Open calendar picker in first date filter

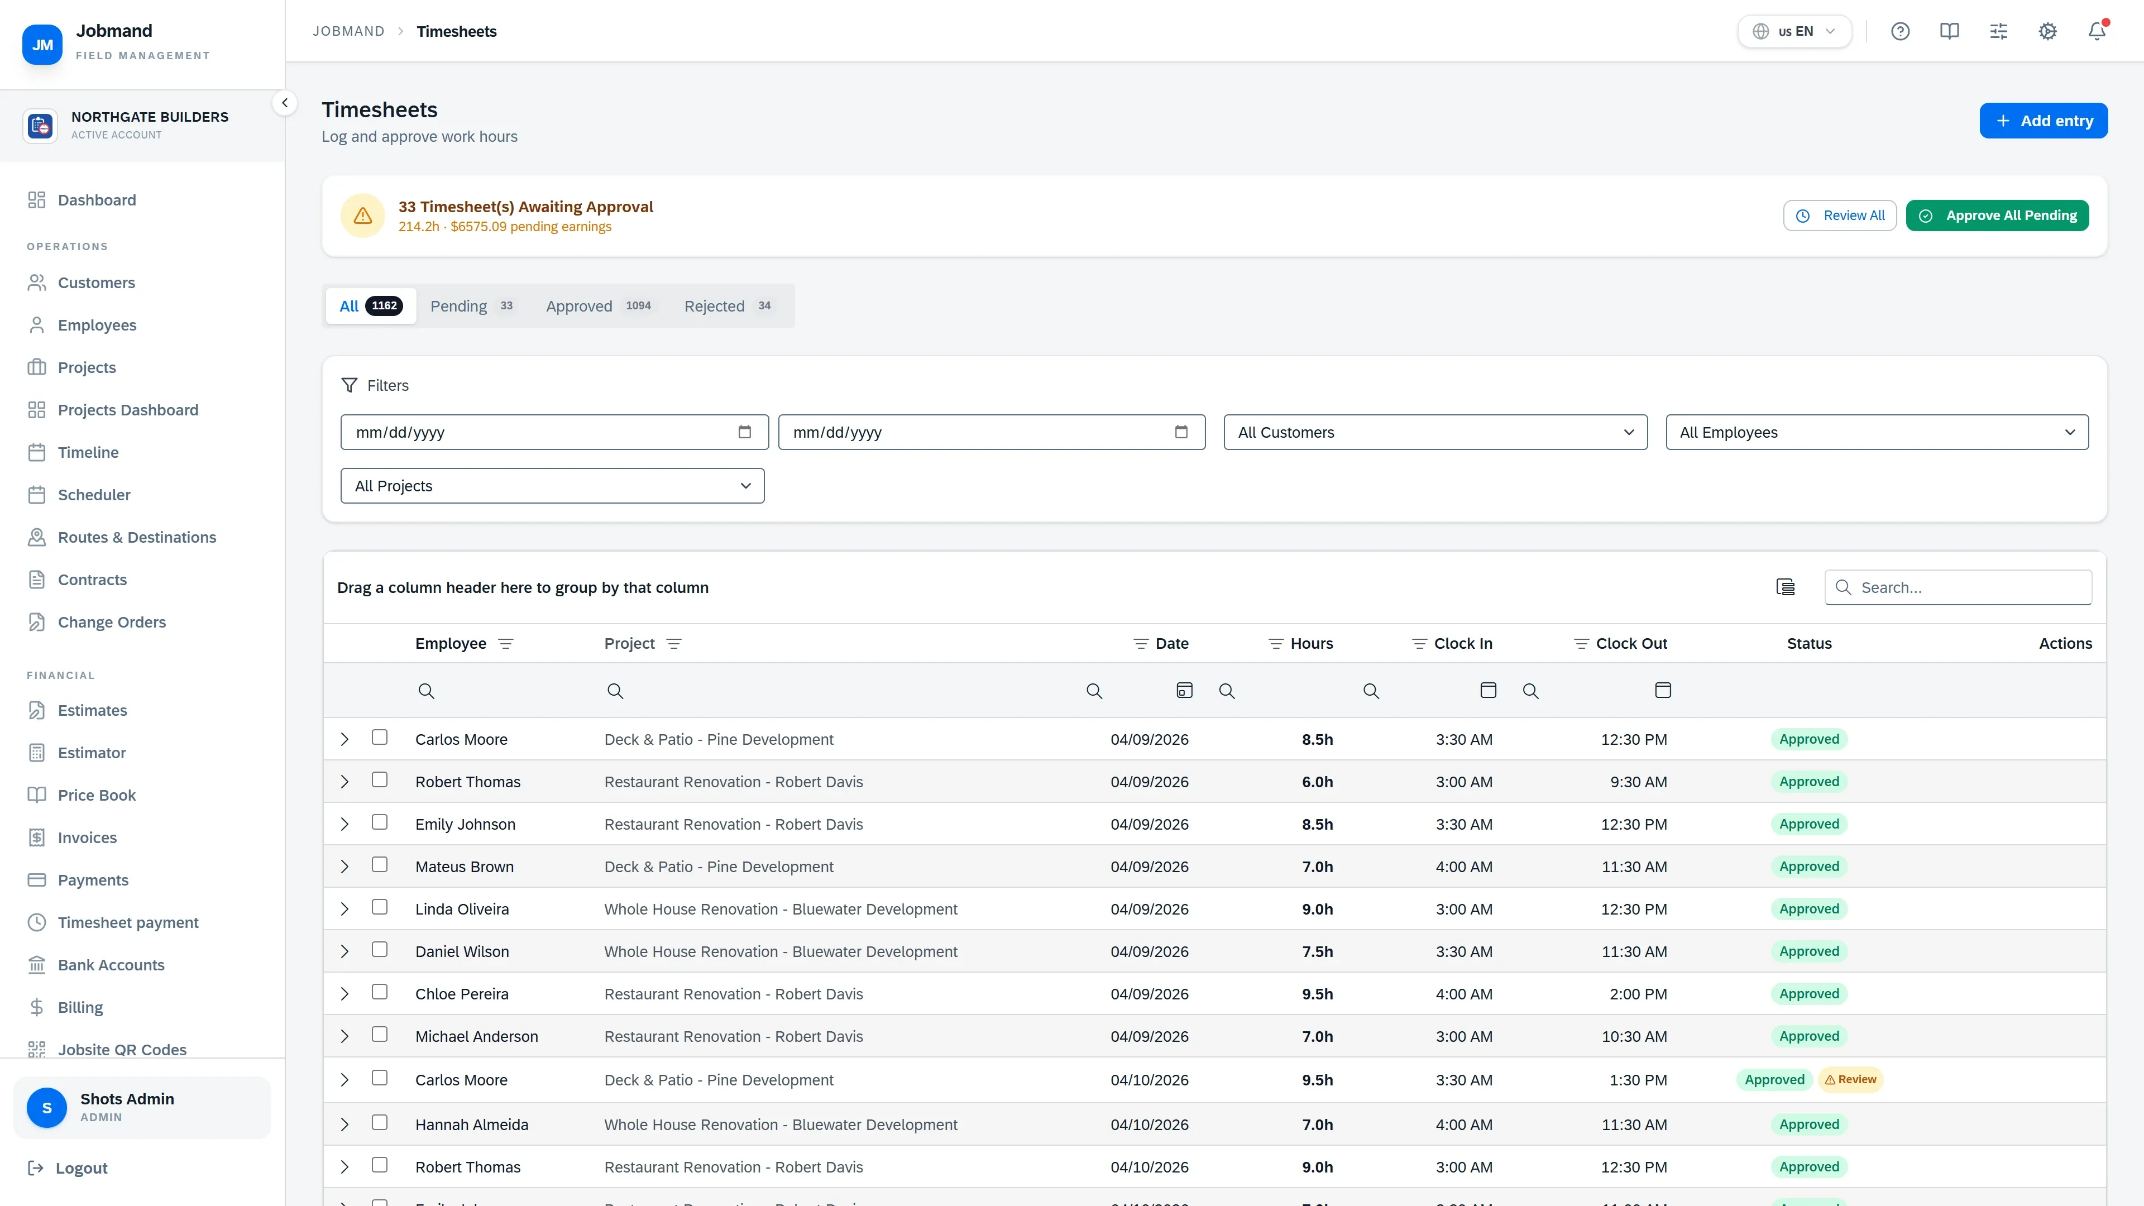pyautogui.click(x=745, y=432)
